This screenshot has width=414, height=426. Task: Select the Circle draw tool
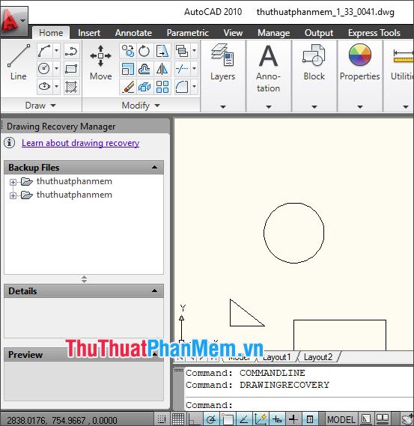point(44,68)
